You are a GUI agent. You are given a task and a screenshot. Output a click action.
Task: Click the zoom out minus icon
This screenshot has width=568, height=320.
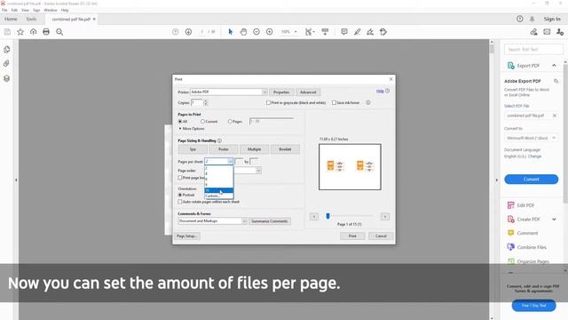tap(256, 32)
